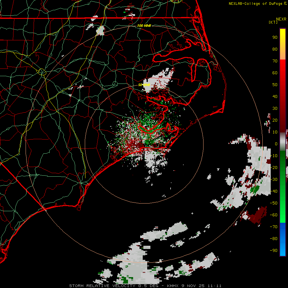Click the 11:11 timestamp in caption
Screen dimensions: 288x288
pos(215,286)
